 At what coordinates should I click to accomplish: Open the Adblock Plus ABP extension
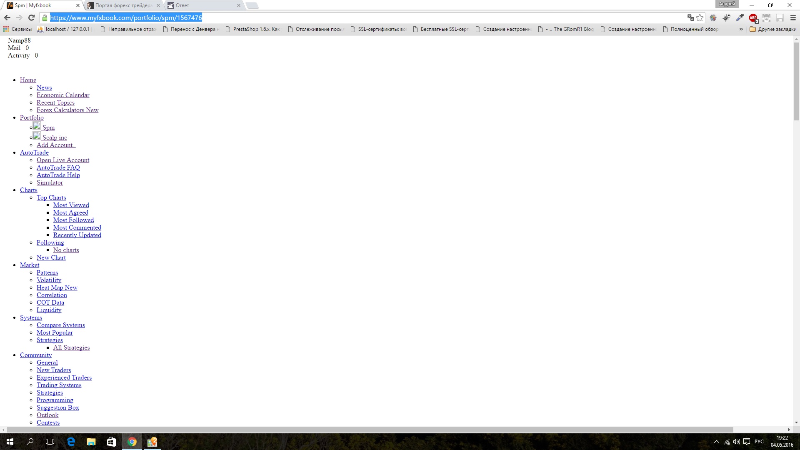click(753, 18)
